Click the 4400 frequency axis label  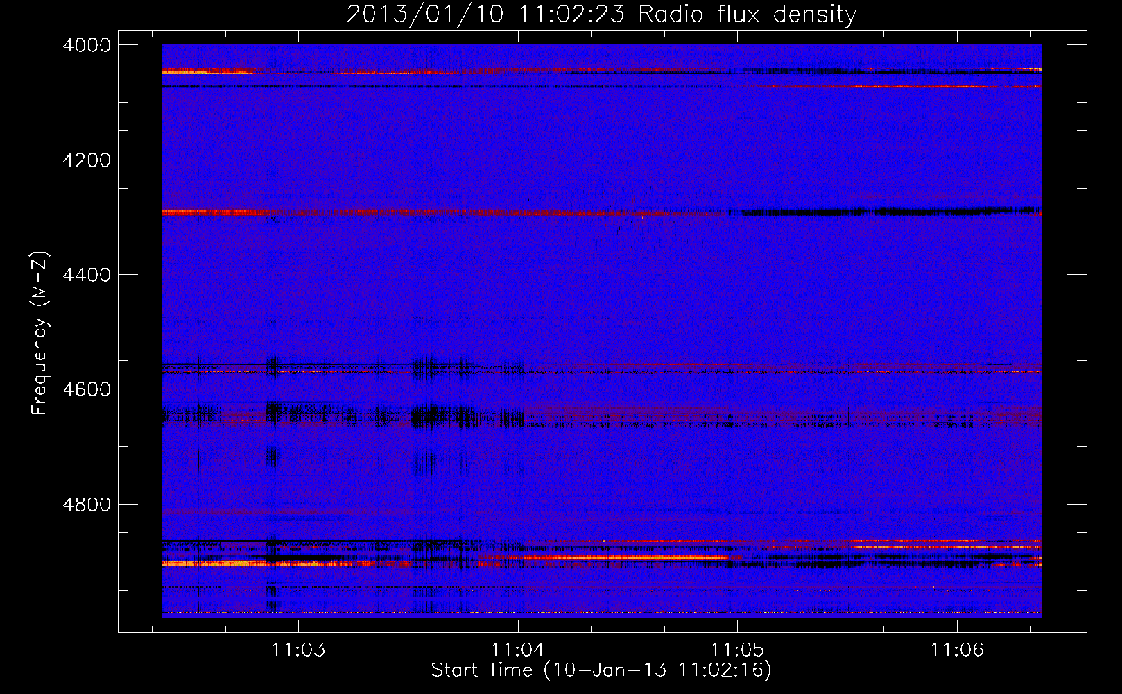click(87, 275)
